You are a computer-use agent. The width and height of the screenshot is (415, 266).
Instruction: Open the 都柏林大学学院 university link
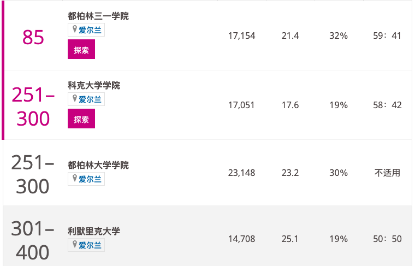[x=98, y=165]
